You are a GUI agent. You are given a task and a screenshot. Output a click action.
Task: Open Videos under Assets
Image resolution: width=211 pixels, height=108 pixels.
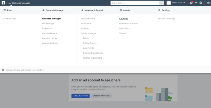(x=123, y=33)
